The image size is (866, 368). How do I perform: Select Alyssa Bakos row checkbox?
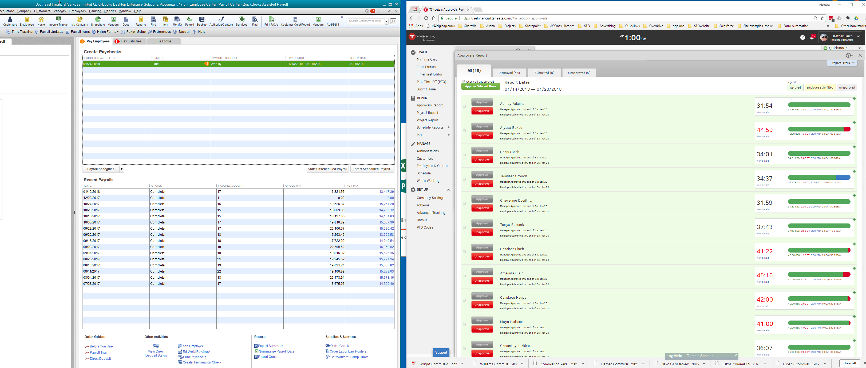coord(464,131)
